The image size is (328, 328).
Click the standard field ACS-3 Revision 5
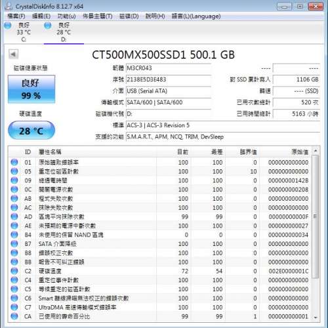(x=223, y=125)
